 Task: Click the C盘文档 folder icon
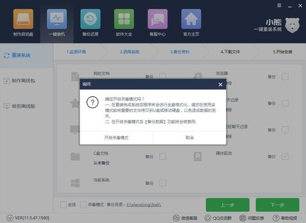75,156
